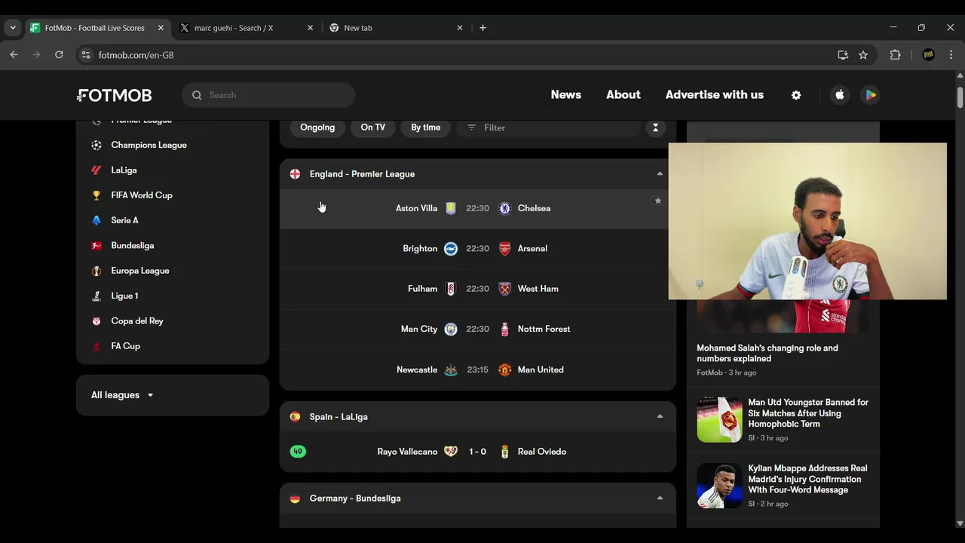Viewport: 965px width, 543px height.
Task: Open the Fulham vs West Ham match
Action: point(478,289)
